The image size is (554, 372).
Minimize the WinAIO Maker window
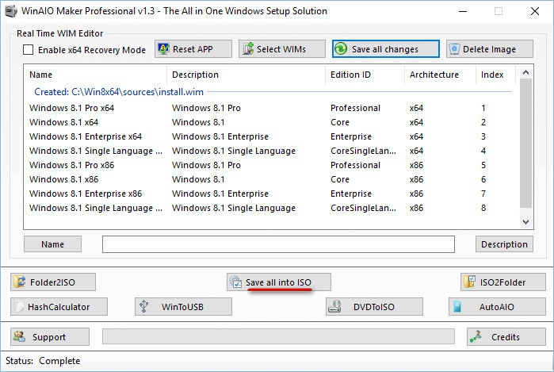(x=463, y=11)
